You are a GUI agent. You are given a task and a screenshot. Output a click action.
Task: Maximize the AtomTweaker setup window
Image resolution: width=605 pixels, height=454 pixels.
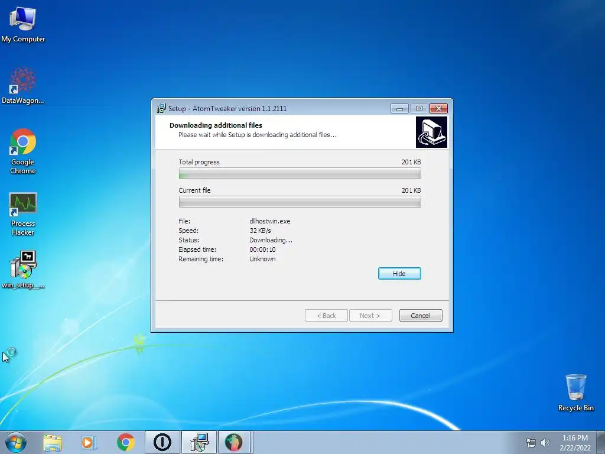coord(419,109)
